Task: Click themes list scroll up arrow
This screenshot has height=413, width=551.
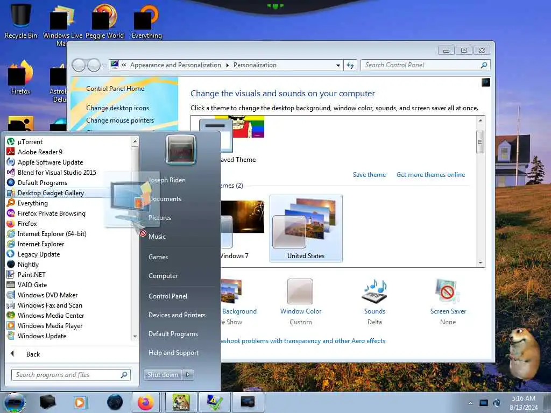Action: [481, 120]
